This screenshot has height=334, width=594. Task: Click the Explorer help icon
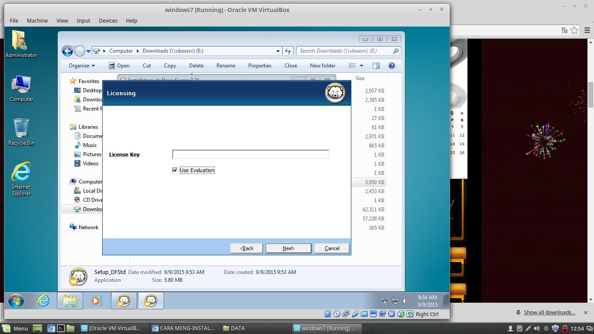391,66
